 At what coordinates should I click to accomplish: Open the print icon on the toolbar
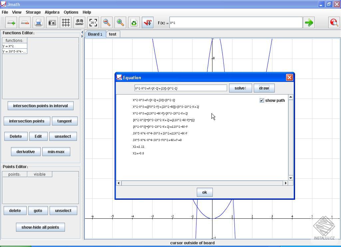pos(38,22)
